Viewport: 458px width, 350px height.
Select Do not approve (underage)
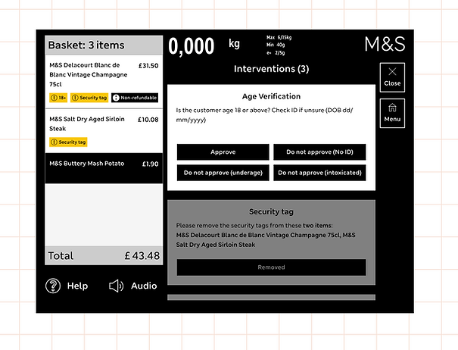pos(223,173)
